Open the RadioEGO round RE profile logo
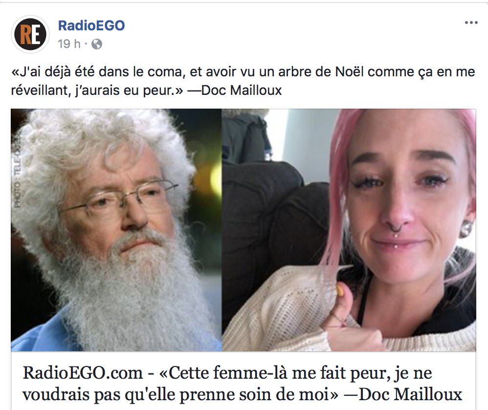This screenshot has height=410, width=488. 30,34
